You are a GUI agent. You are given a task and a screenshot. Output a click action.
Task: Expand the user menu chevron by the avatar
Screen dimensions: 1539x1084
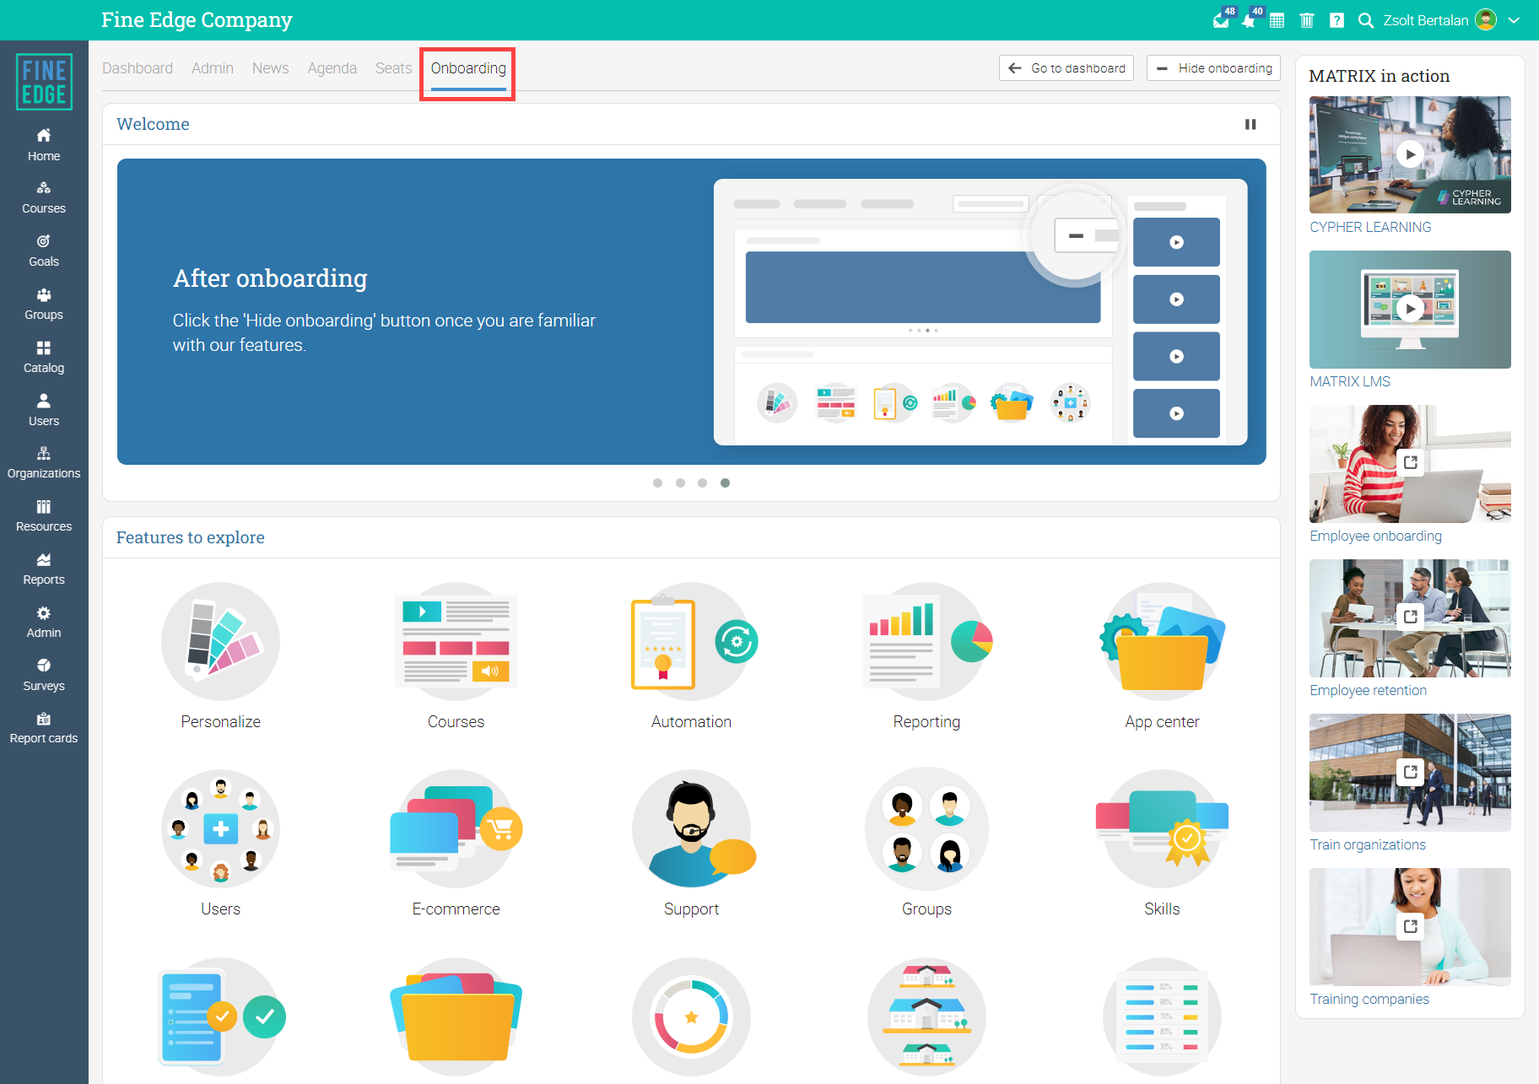[x=1515, y=20]
